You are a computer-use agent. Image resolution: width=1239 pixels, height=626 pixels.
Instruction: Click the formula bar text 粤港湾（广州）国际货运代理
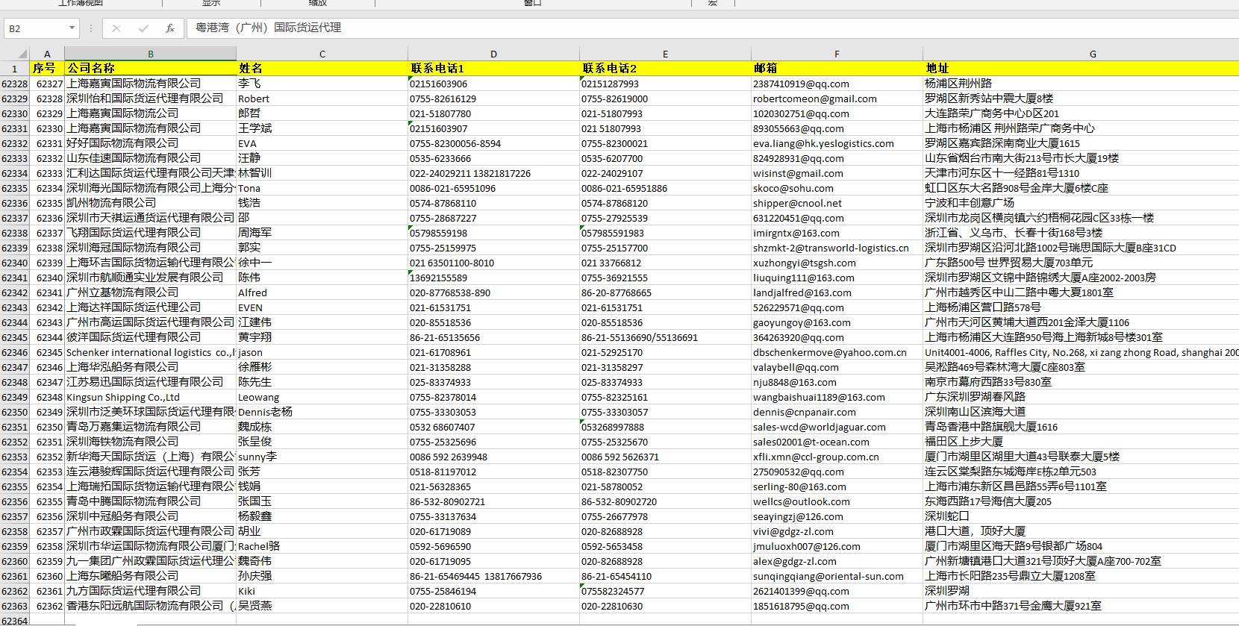268,28
